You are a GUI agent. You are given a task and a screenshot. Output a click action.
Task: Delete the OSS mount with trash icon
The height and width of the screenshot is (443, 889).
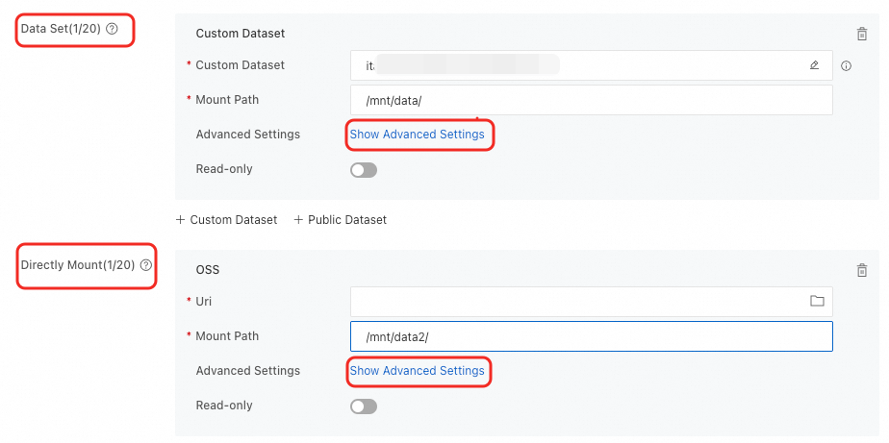coord(861,270)
